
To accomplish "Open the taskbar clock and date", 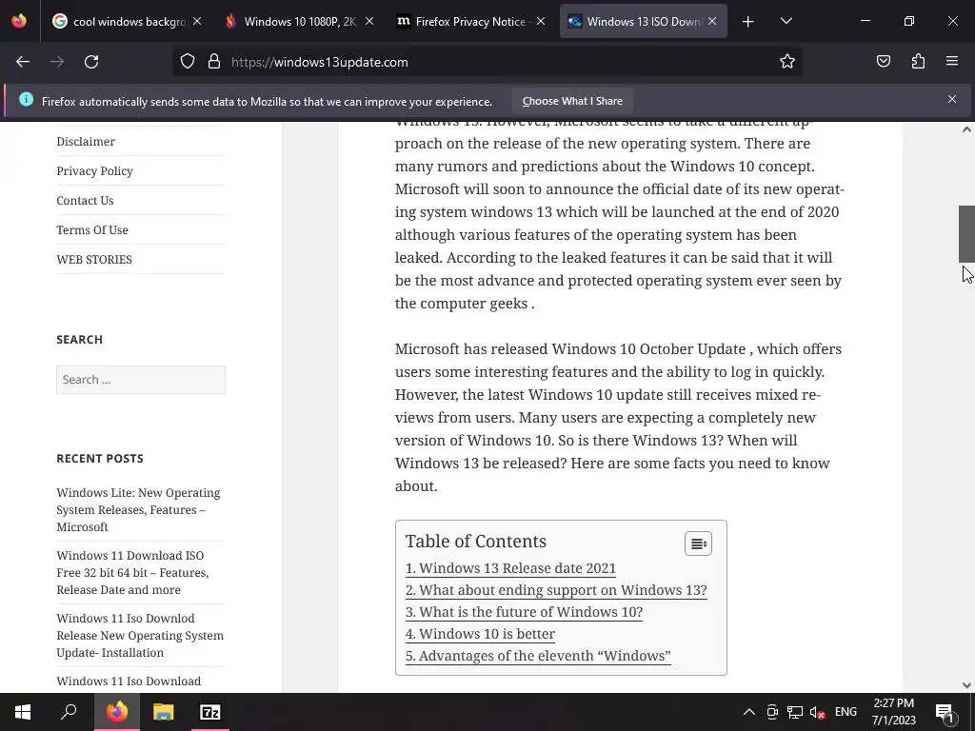I will point(893,712).
